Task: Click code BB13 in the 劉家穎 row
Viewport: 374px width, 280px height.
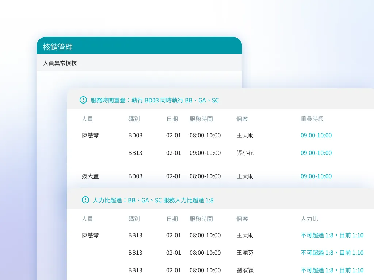Action: pos(135,271)
